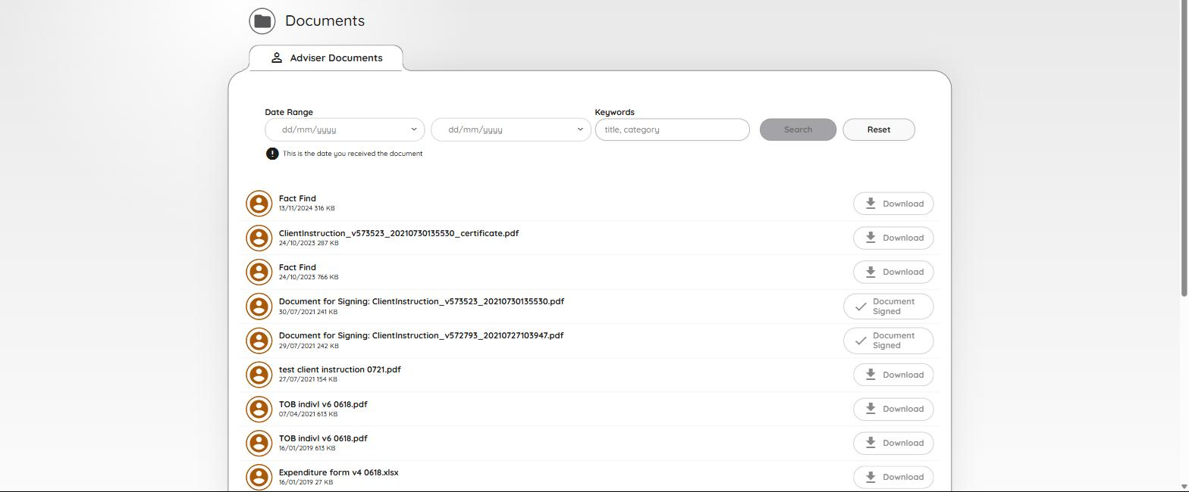Select test client instruction 0721.pdf title

click(x=340, y=369)
